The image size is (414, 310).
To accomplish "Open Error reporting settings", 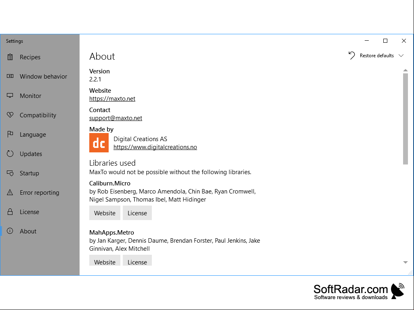I will (x=40, y=192).
